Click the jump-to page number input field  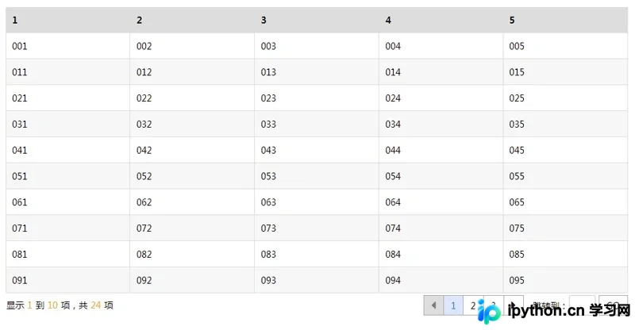tap(582, 305)
